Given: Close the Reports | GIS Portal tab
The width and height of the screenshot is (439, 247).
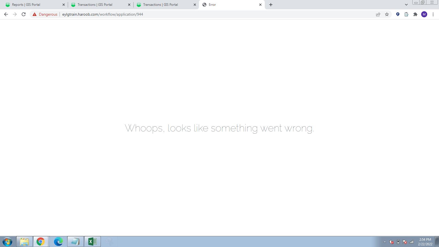Looking at the screenshot, I should pos(64,5).
